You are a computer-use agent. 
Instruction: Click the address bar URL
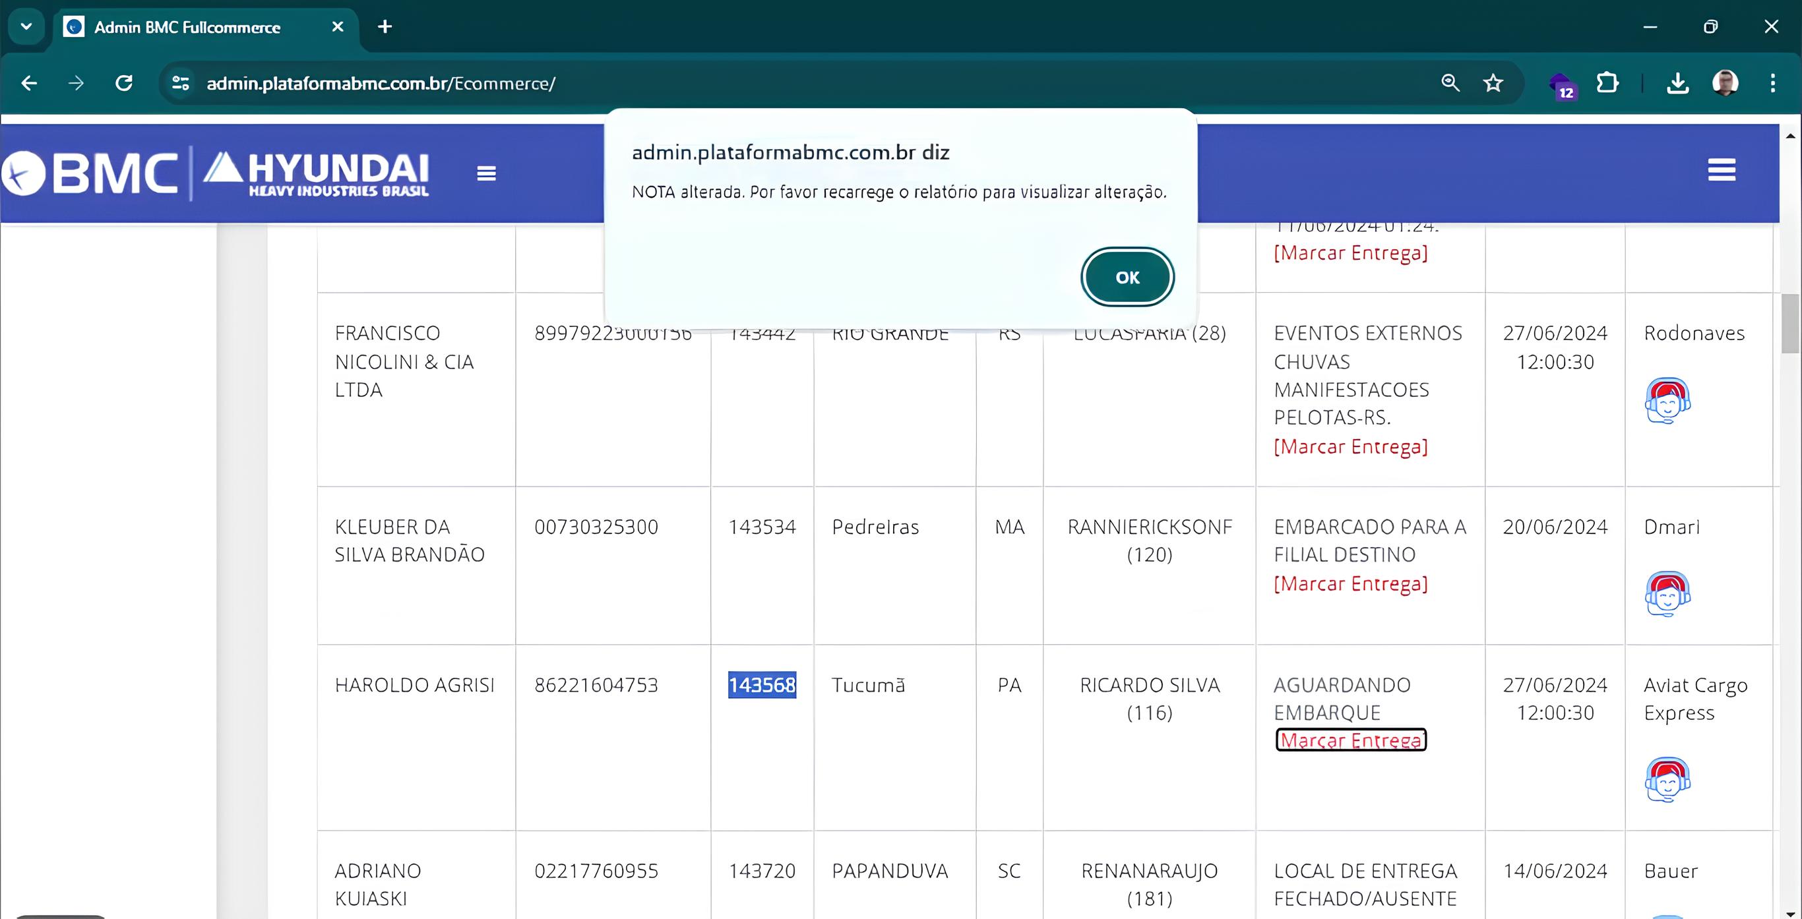(x=381, y=83)
